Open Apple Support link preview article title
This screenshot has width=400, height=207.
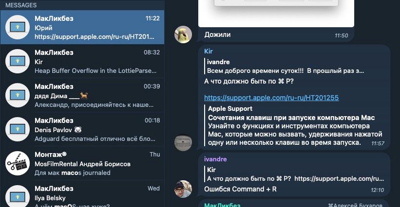point(291,118)
